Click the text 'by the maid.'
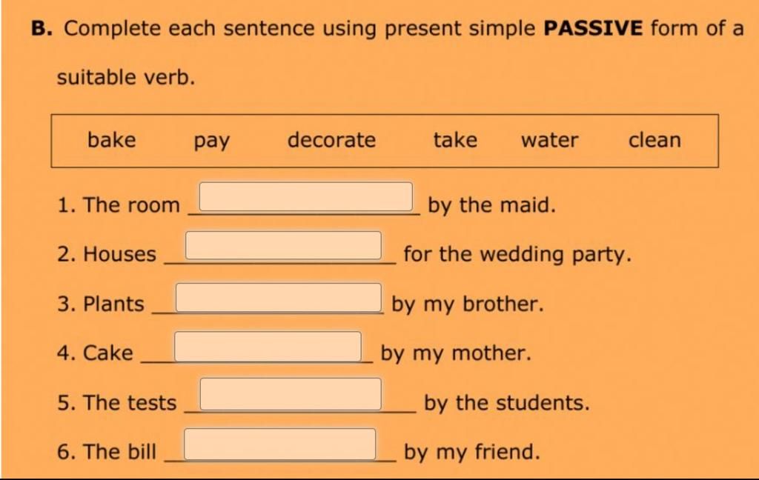This screenshot has height=480, width=759. pyautogui.click(x=492, y=205)
